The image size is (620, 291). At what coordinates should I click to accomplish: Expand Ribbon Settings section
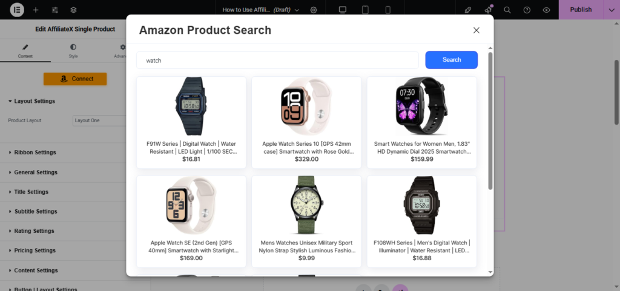35,152
